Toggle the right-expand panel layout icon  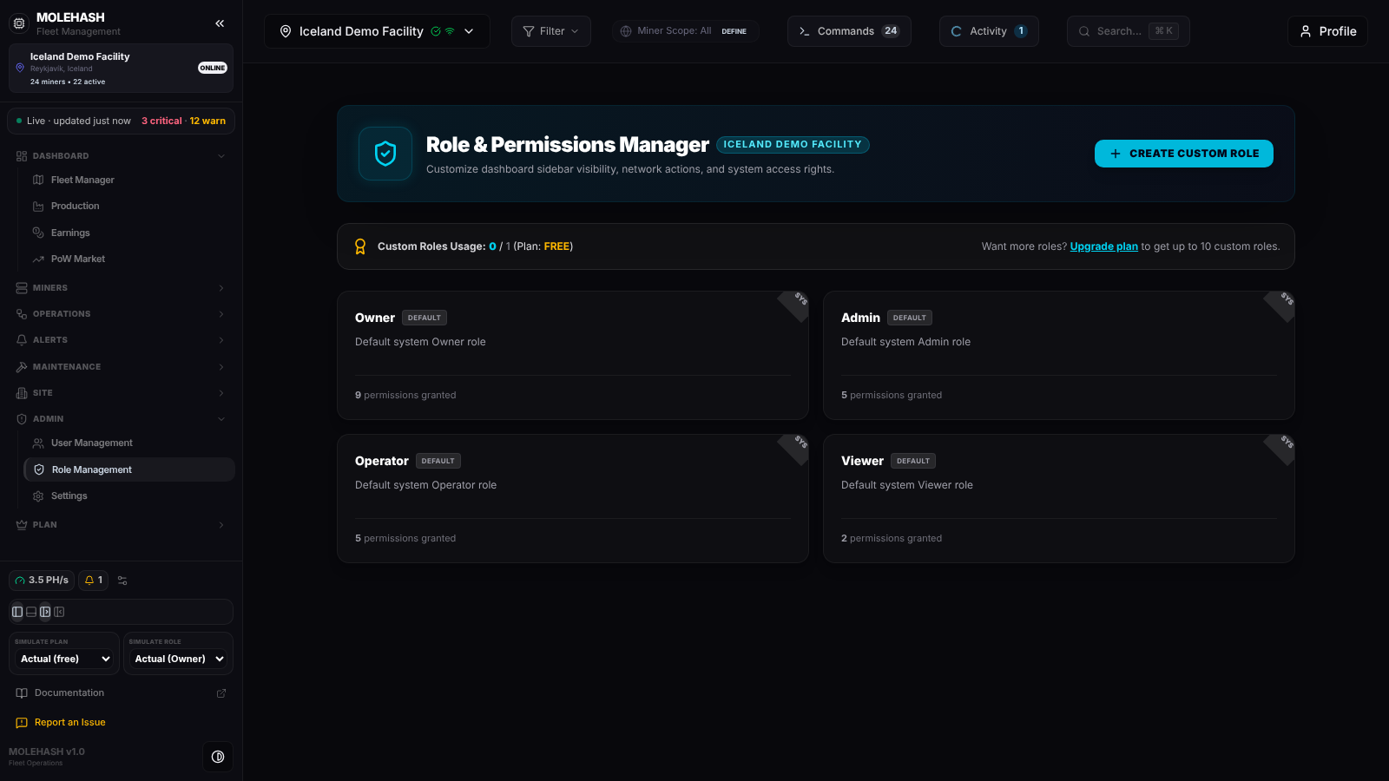pos(45,612)
